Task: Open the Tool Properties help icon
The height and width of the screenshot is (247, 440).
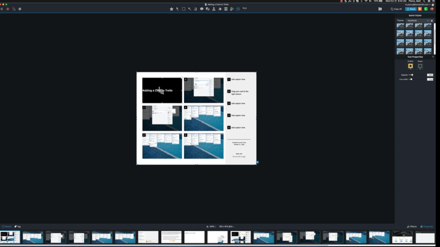Action: [x=433, y=57]
